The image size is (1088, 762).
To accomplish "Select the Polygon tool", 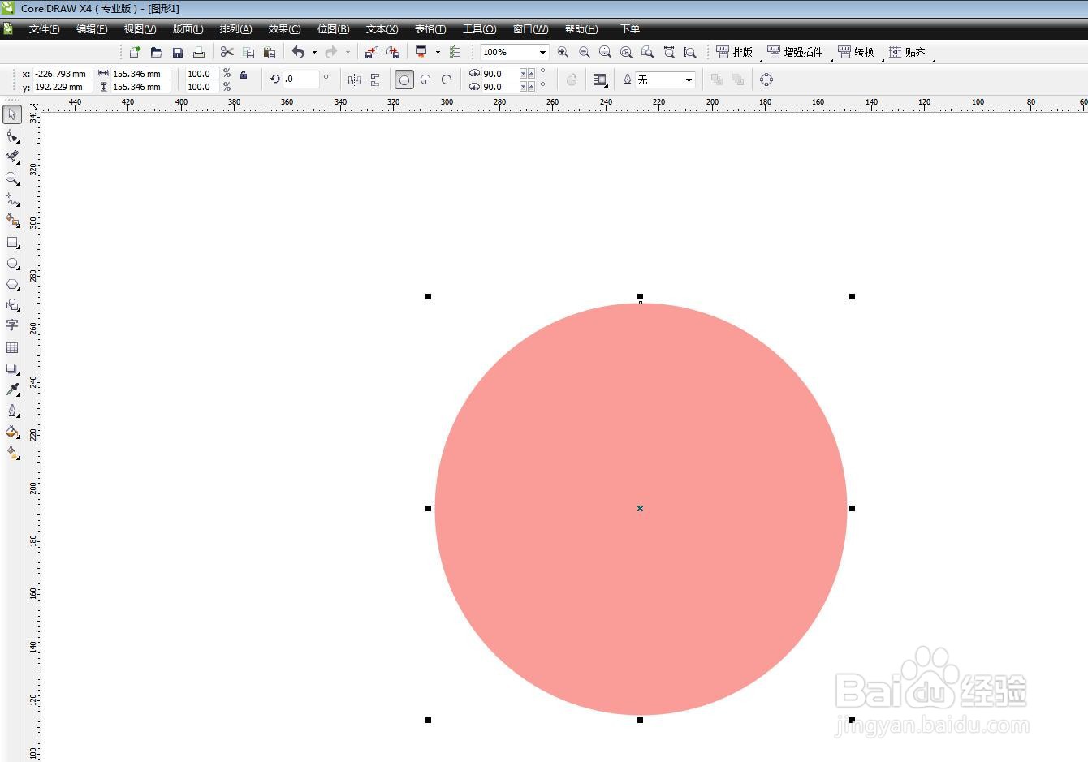I will (x=12, y=284).
